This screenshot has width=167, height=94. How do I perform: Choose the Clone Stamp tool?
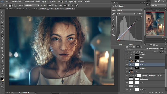(x=2, y=38)
